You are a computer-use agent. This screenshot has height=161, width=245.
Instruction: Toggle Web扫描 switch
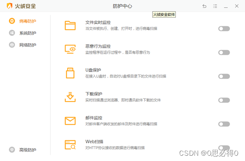pyautogui.click(x=224, y=148)
